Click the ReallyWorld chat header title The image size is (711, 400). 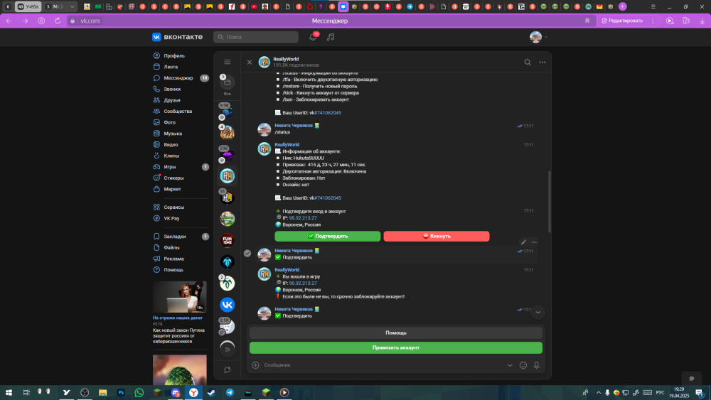tap(286, 59)
